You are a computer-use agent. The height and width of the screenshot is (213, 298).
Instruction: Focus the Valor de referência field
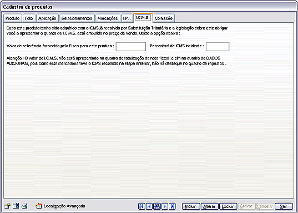click(131, 47)
